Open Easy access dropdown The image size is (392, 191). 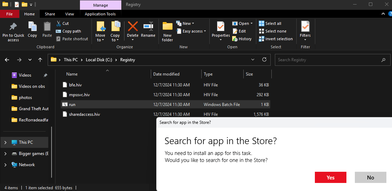[x=191, y=31]
